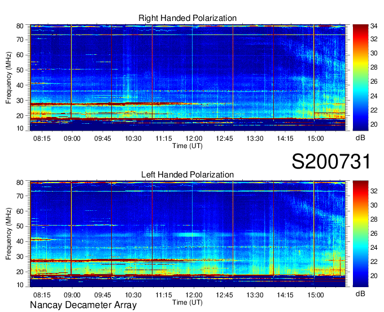Click the 60 MHz tick of Left Handed plot
The width and height of the screenshot is (384, 312).
click(x=20, y=211)
